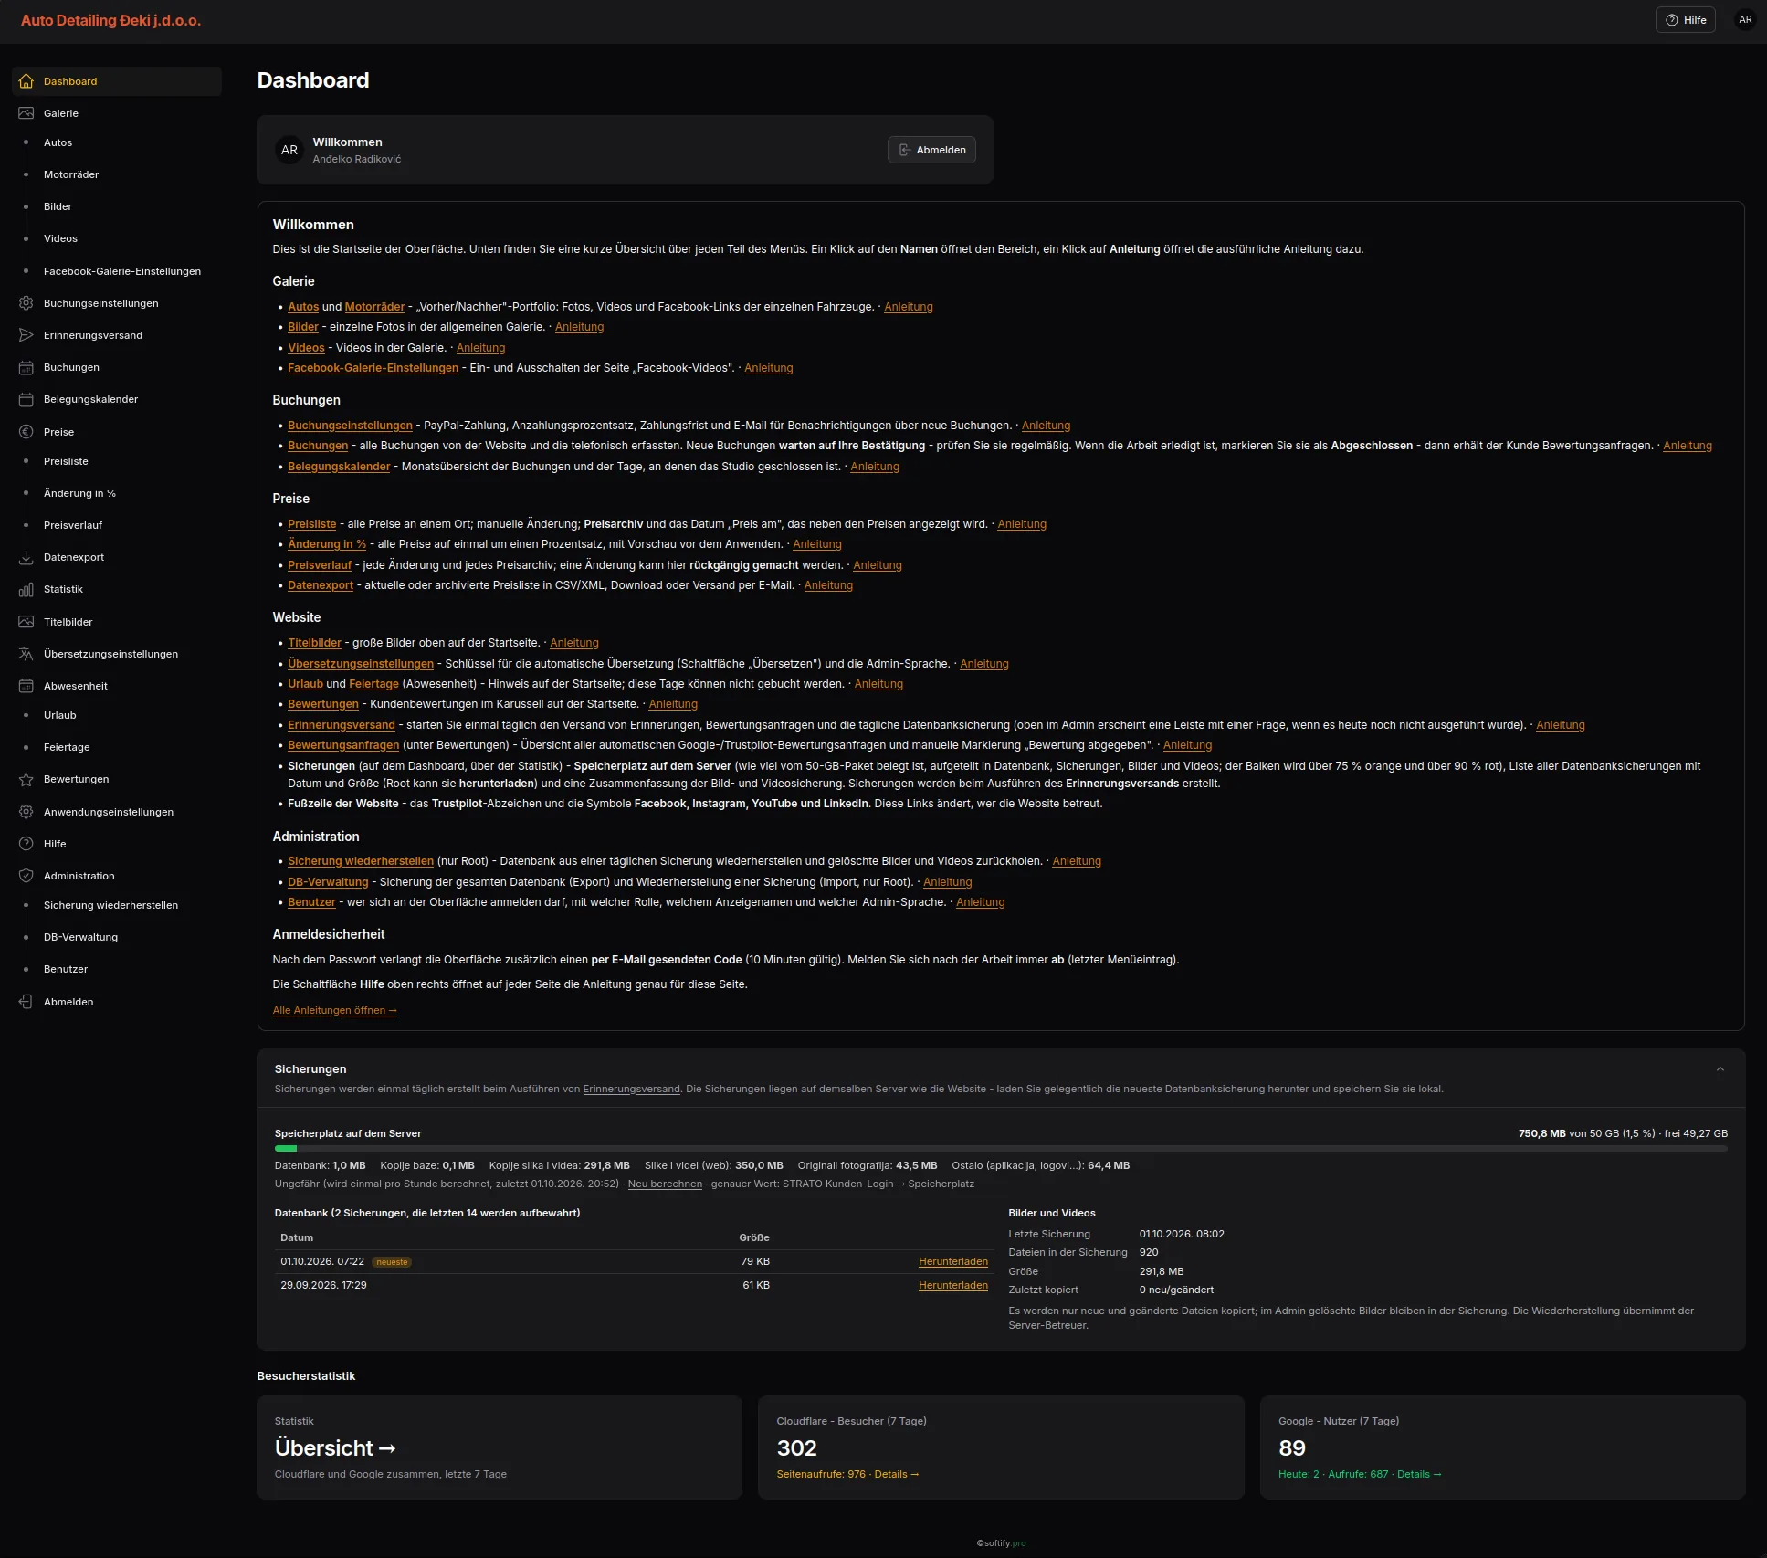Click Sicherung wiederherstellen link in Administration section

pos(361,861)
